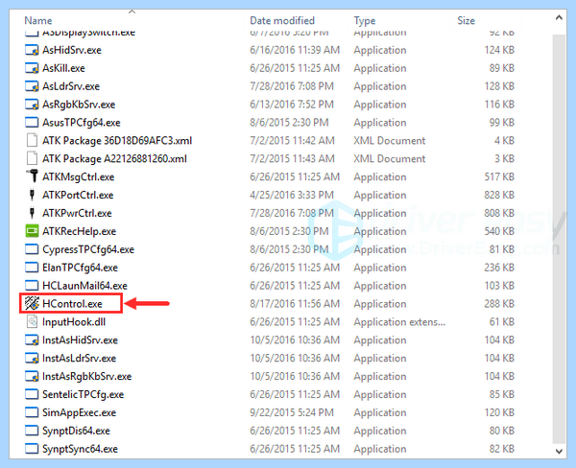The image size is (576, 468).
Task: Click the 517 KB size value
Action: coord(499,176)
